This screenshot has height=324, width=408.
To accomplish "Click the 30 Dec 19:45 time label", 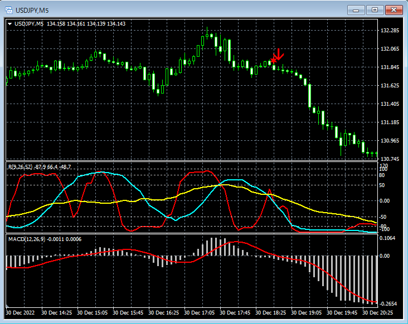I will [x=342, y=312].
